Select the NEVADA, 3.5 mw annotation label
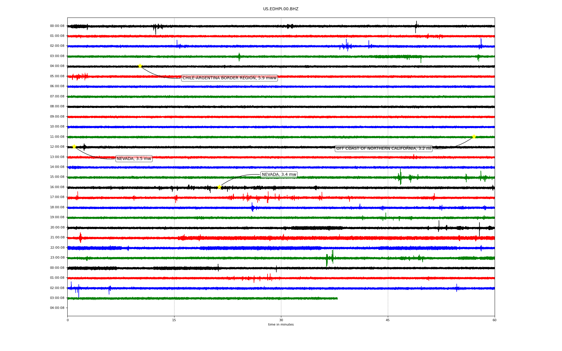This screenshot has height=351, width=562. (x=134, y=159)
